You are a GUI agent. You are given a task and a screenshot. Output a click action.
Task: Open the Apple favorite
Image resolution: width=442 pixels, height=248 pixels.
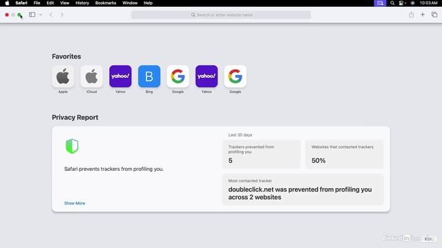[x=63, y=76]
